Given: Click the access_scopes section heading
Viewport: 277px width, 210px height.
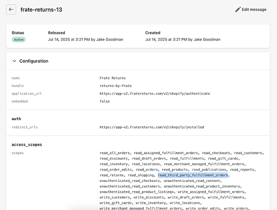Looking at the screenshot, I should (26, 145).
